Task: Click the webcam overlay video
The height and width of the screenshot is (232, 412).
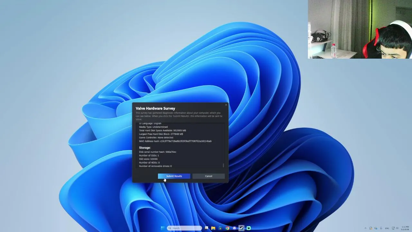Action: pos(360,29)
